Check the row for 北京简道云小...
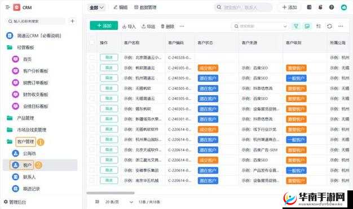The width and height of the screenshot is (353, 209). (x=92, y=57)
